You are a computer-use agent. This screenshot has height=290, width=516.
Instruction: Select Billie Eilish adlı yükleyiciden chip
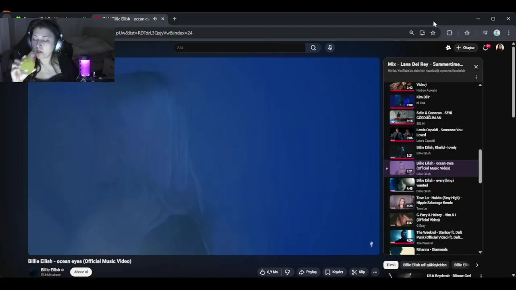pos(425,265)
